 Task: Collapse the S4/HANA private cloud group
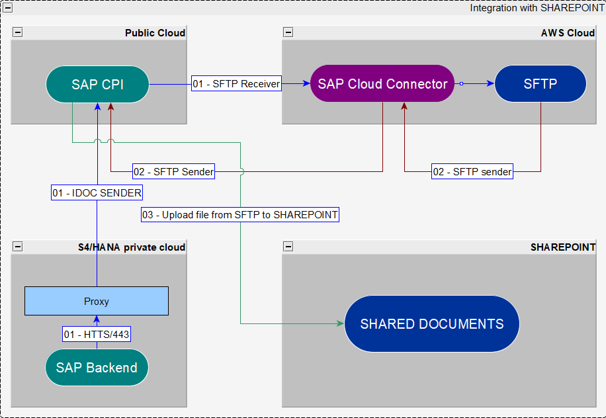point(18,247)
